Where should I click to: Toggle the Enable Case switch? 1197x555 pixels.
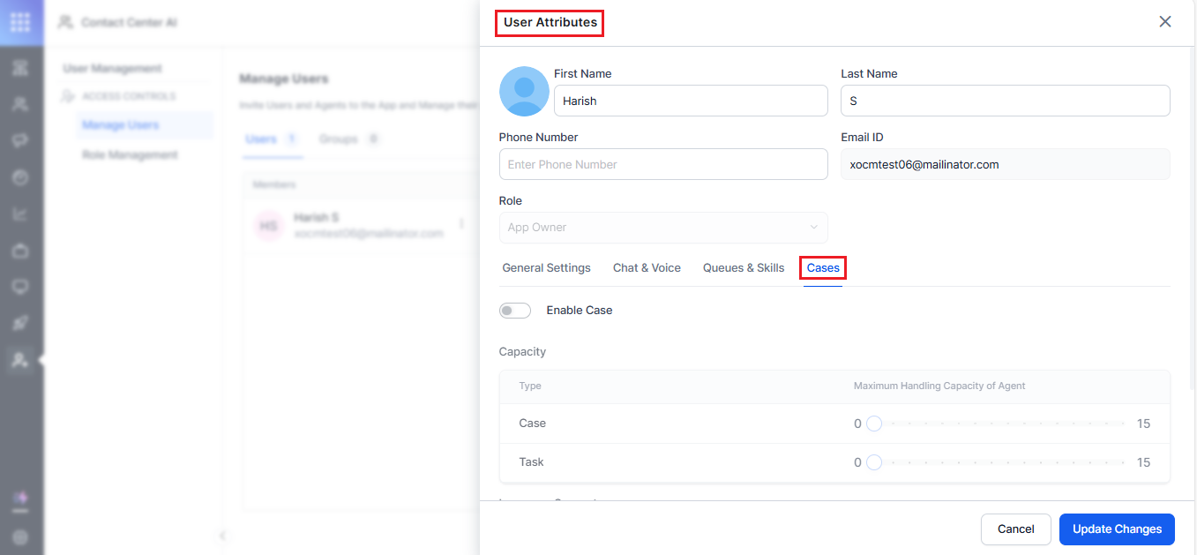tap(515, 311)
